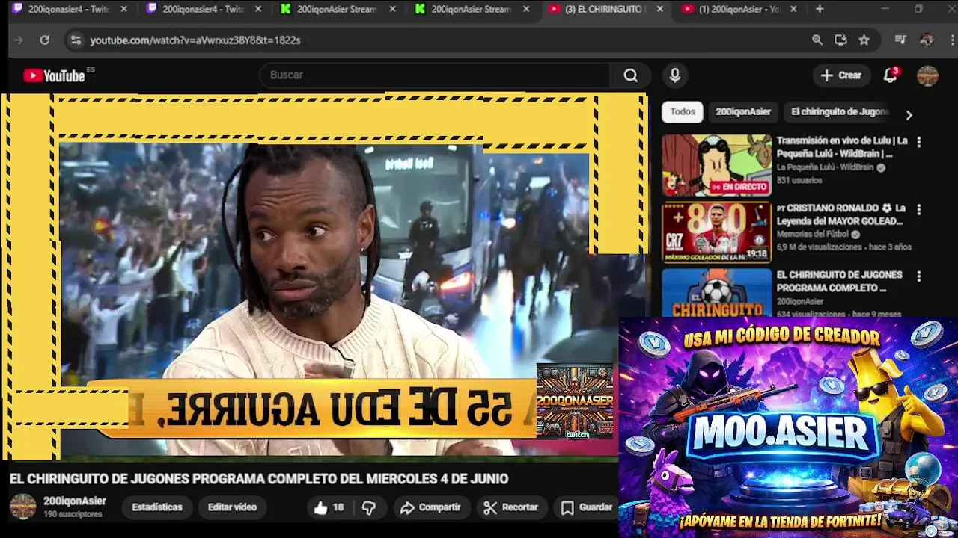Switch to the (3) EL CHIRINGUITO tab

605,9
